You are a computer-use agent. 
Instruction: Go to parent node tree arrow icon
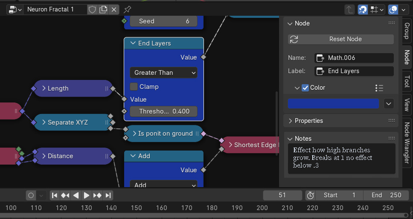tap(349, 10)
